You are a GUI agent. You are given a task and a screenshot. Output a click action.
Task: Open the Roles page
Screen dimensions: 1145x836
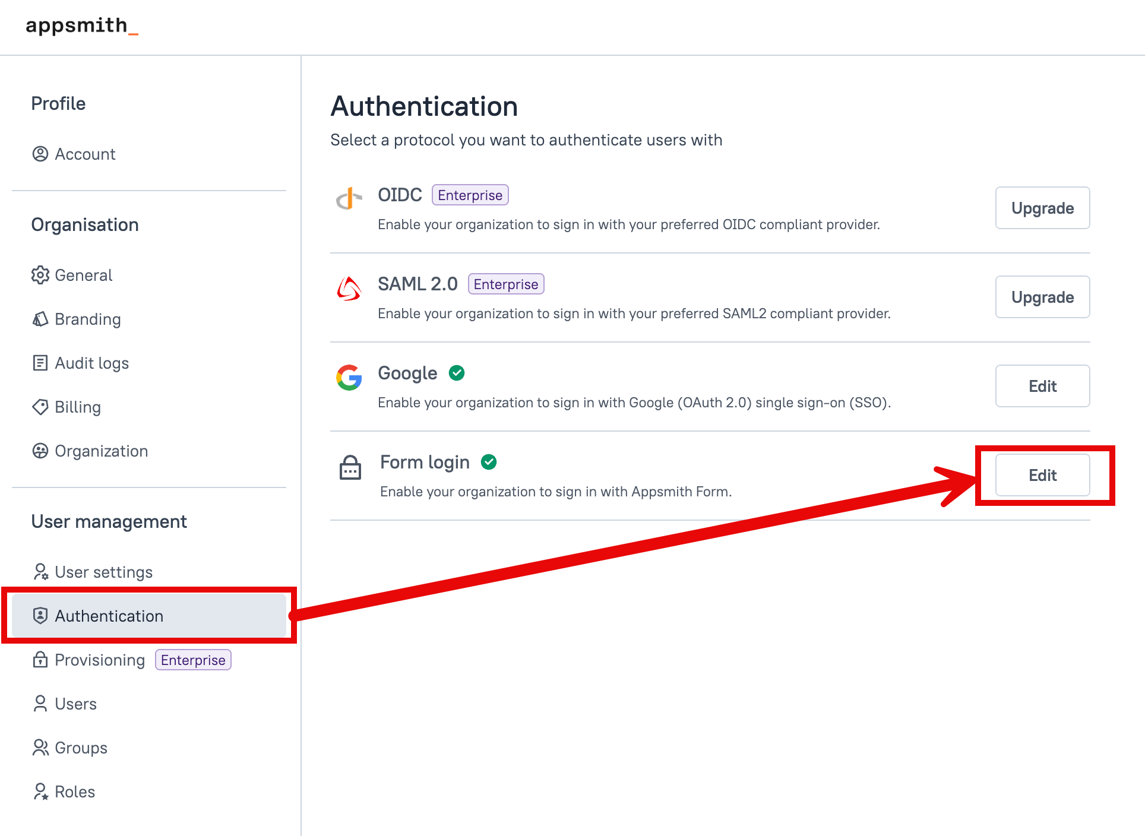[x=149, y=791]
